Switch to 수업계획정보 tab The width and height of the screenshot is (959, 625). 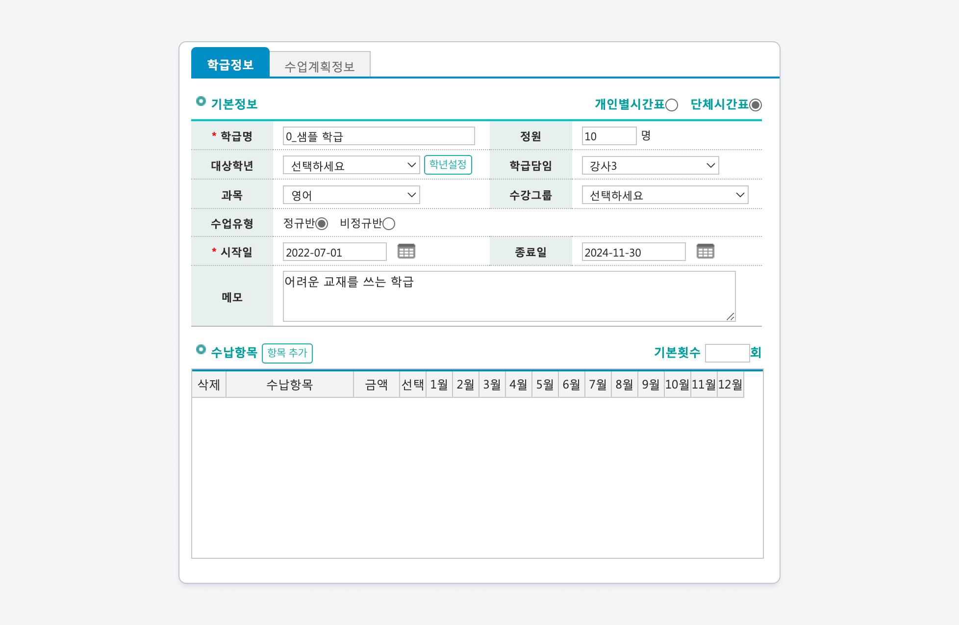coord(320,66)
